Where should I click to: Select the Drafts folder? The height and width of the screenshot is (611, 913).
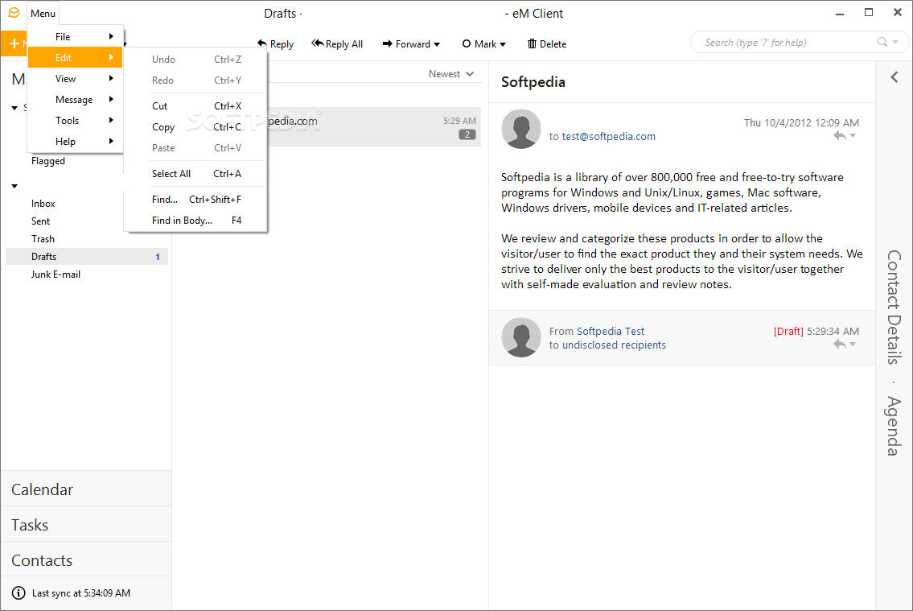(x=87, y=257)
